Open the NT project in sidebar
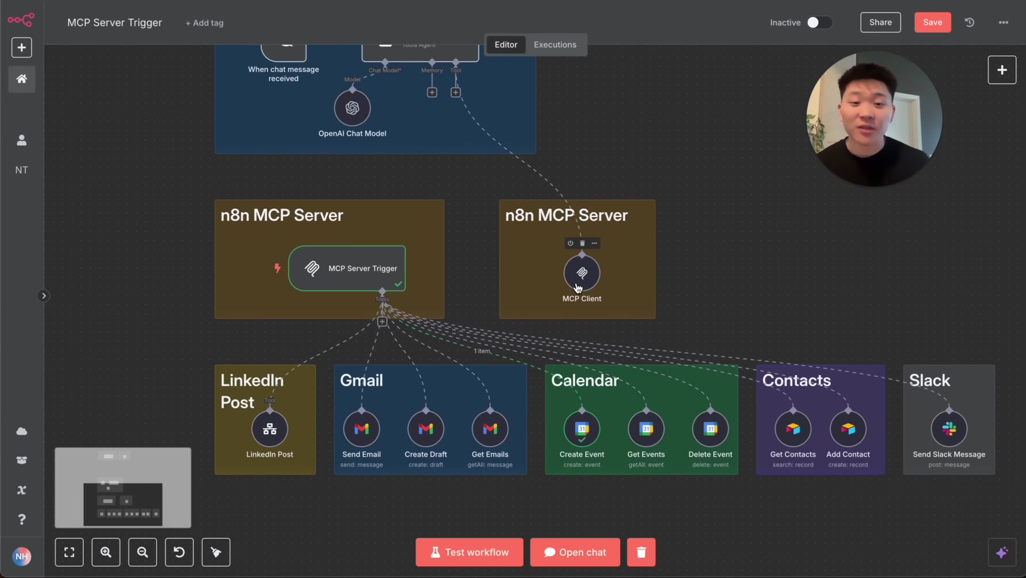Viewport: 1026px width, 578px height. [x=22, y=170]
